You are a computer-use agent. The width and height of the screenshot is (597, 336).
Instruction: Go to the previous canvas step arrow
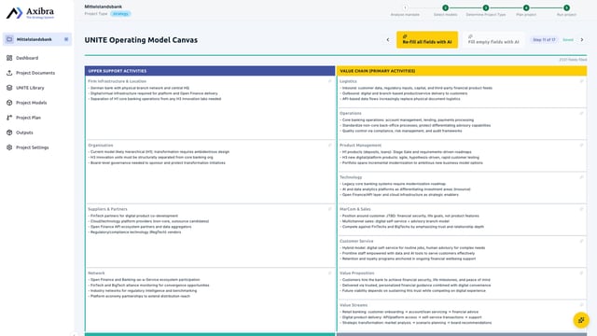click(x=388, y=39)
